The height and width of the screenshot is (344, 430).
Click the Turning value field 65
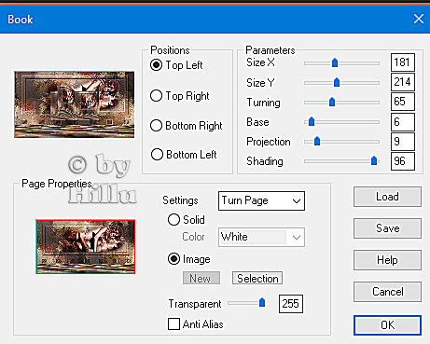[403, 102]
